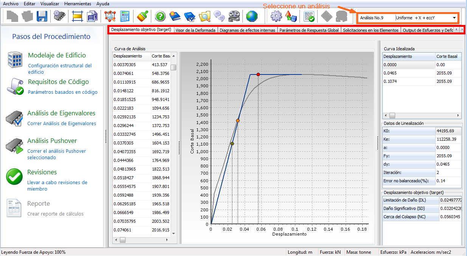
Task: Click the globe icon in toolbar
Action: coord(251,16)
